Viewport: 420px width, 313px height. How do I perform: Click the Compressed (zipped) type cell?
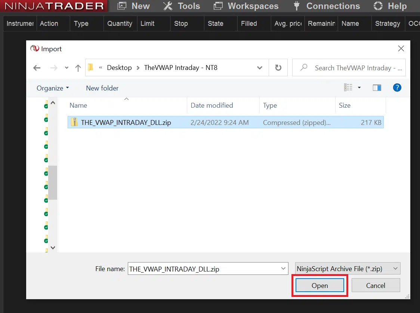pos(297,122)
